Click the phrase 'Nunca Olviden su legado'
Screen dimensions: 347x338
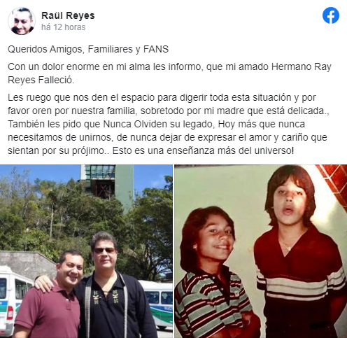tap(159, 124)
